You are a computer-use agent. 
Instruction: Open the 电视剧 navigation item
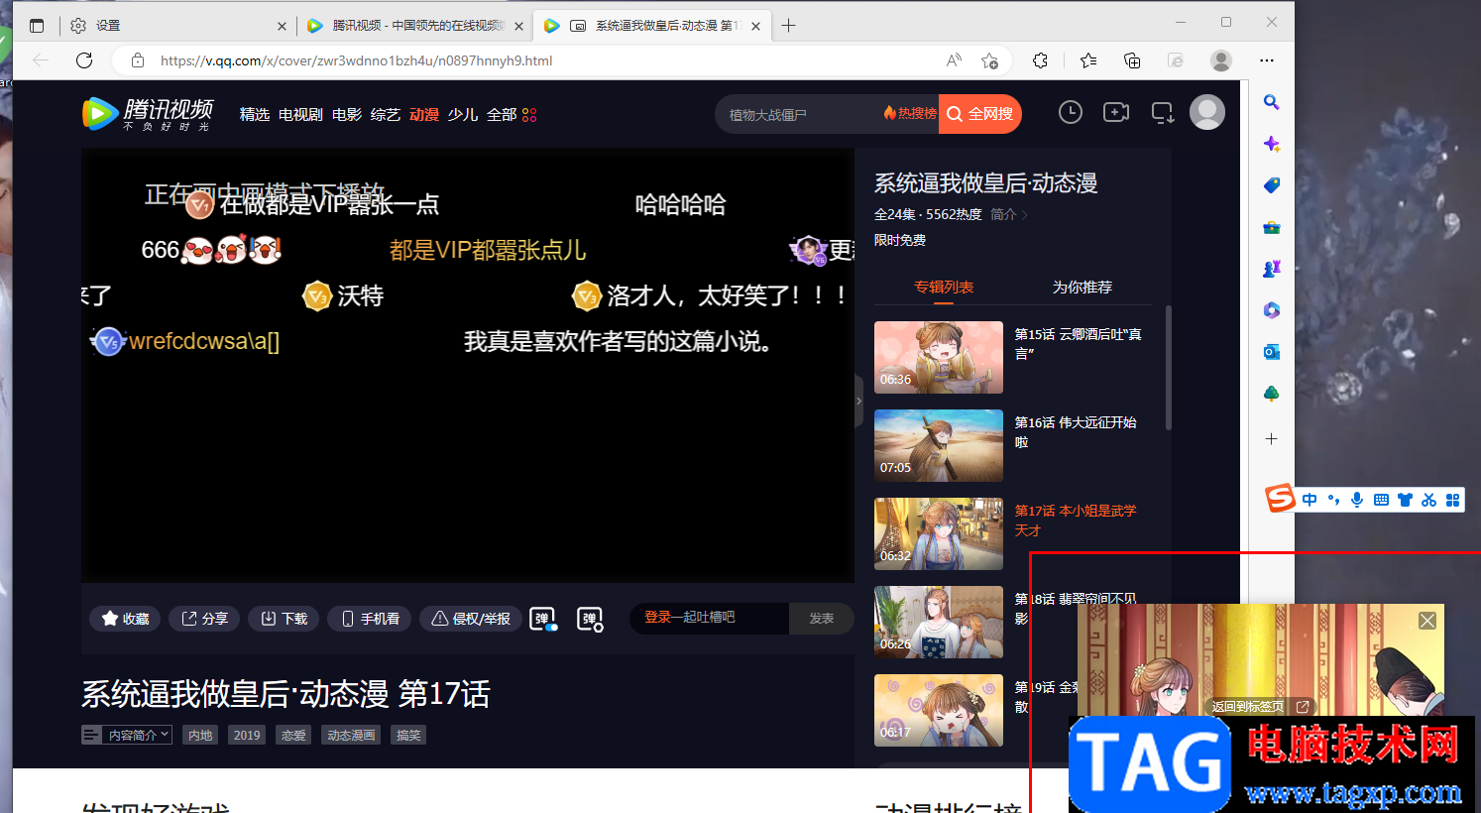pos(300,115)
